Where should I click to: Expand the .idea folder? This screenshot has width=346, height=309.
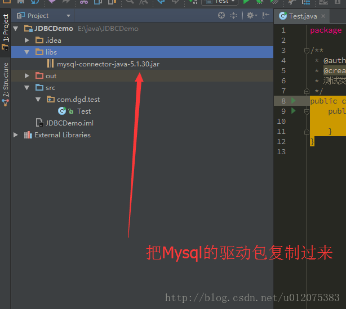(x=26, y=40)
